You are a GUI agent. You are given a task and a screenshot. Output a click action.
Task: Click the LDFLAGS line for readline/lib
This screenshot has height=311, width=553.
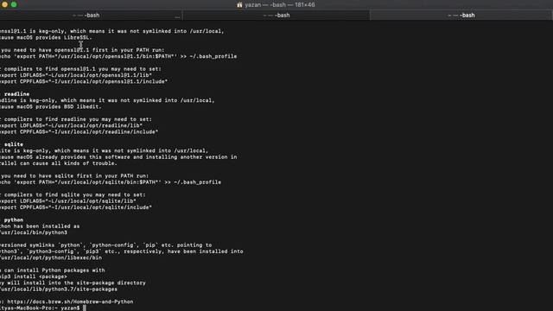(71, 125)
